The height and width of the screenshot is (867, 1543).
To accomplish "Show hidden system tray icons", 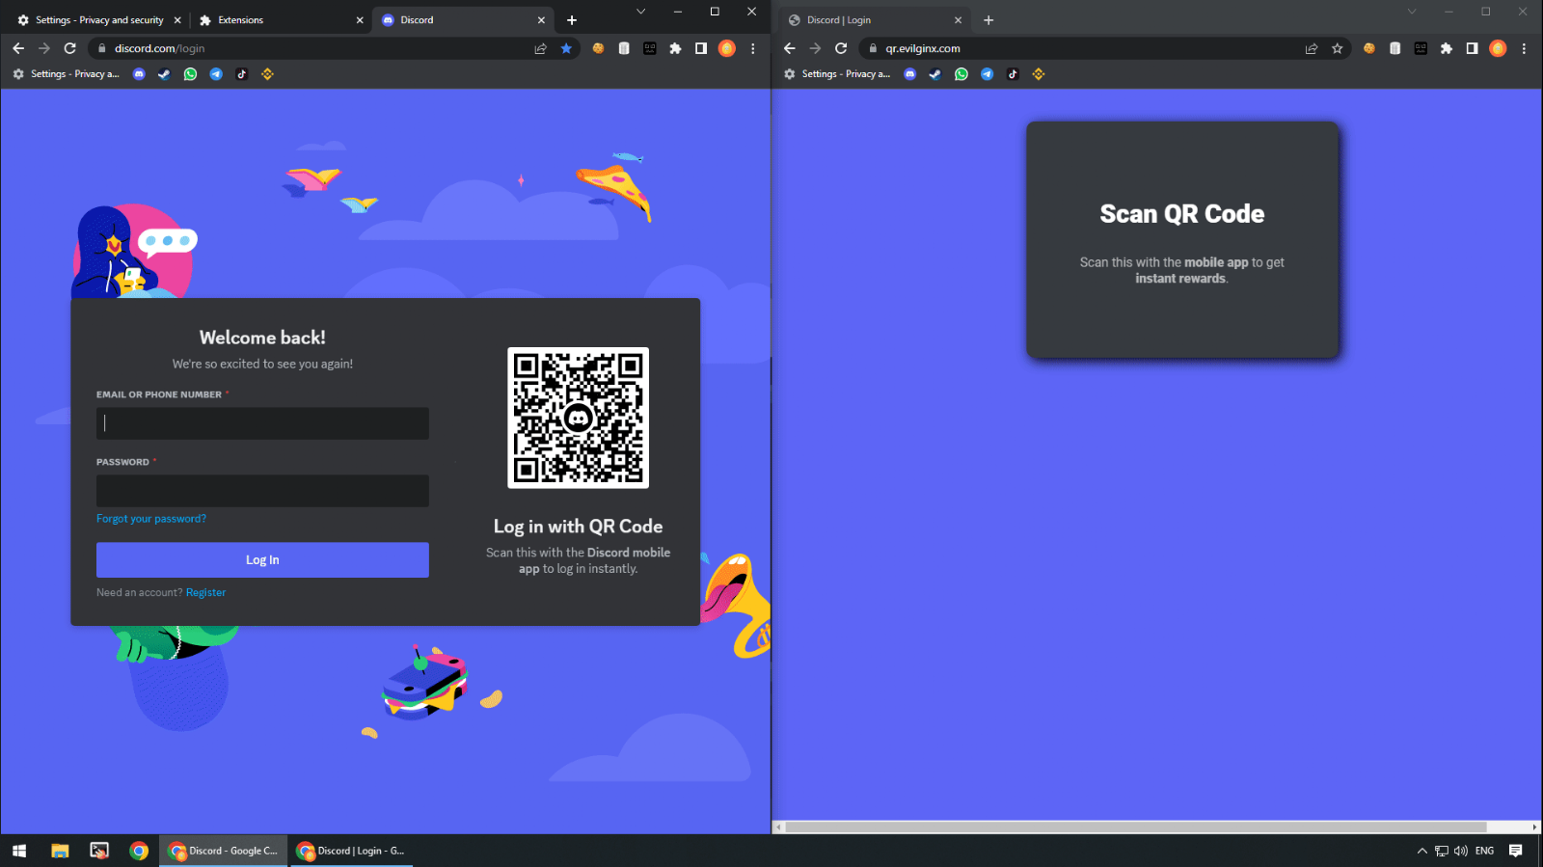I will (x=1421, y=851).
